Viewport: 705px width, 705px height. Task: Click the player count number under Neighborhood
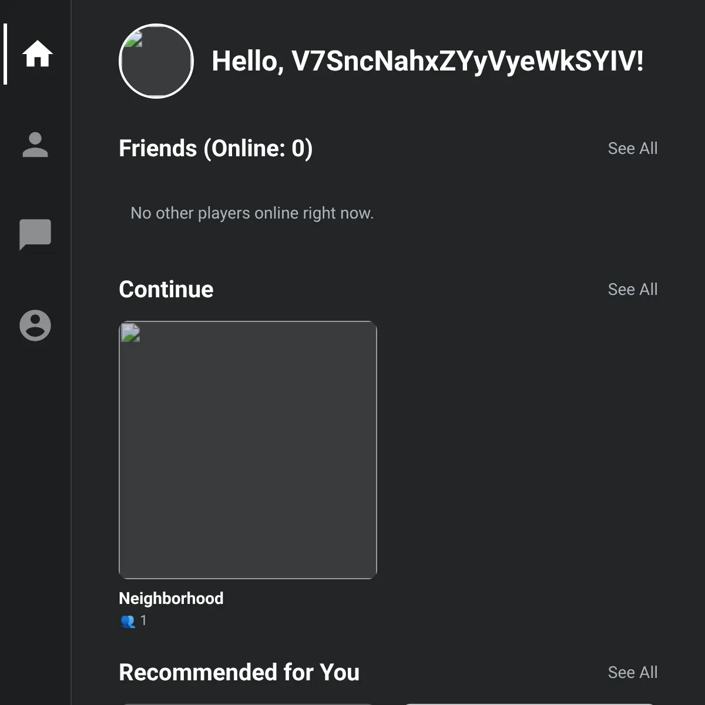click(x=143, y=620)
